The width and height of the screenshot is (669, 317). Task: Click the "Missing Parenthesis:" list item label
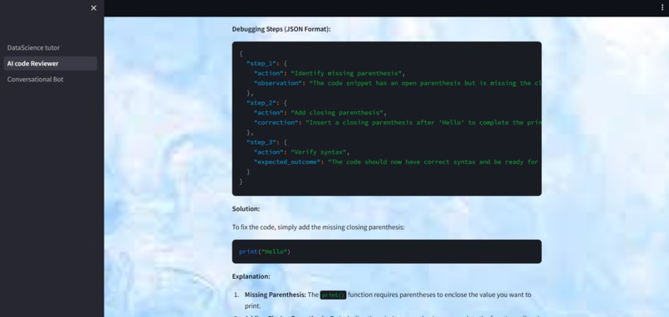[x=276, y=295]
